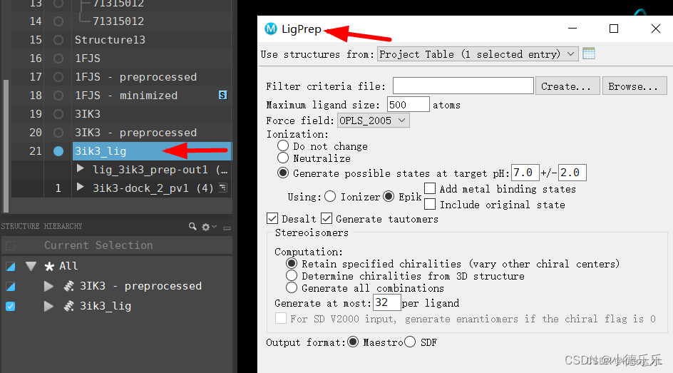Toggle inclusion circle for Structure13 row
This screenshot has height=373, width=673.
tap(58, 40)
